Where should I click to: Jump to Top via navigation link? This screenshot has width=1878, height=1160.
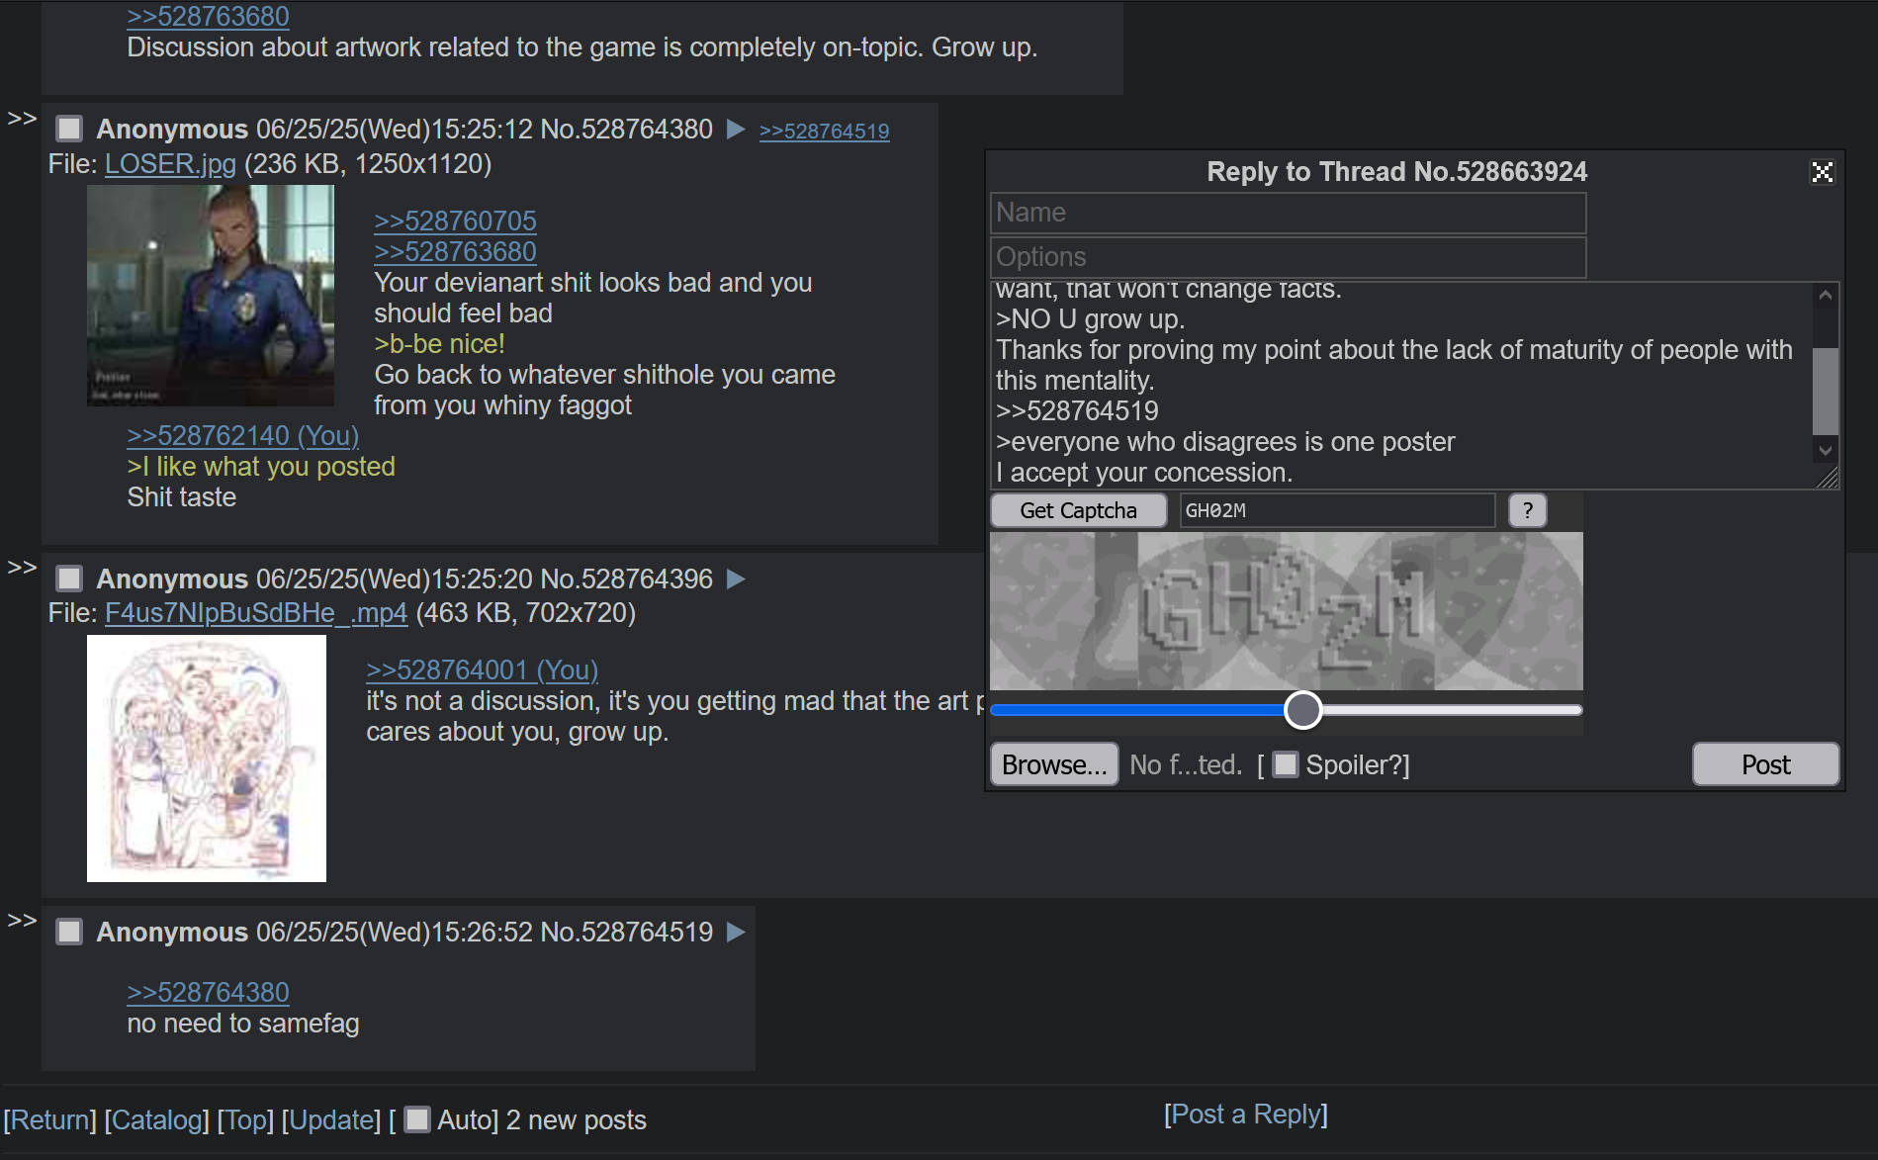[x=245, y=1119]
